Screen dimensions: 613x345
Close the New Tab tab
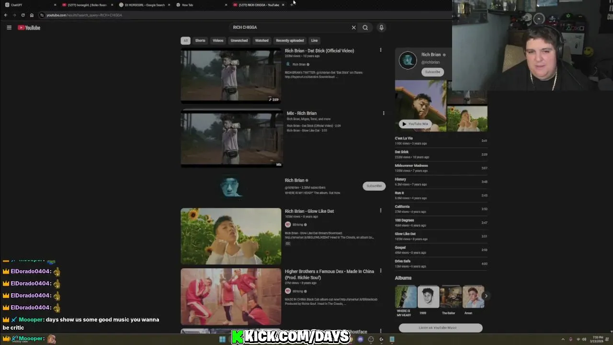click(226, 5)
